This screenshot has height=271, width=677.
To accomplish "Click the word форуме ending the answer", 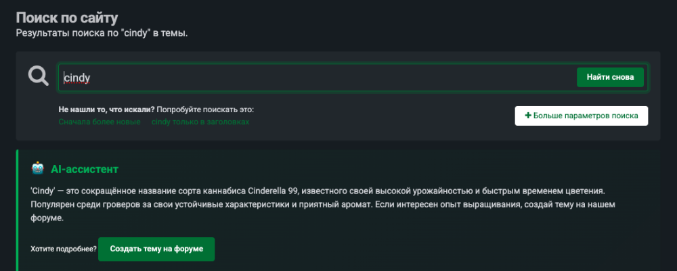I will coord(47,218).
